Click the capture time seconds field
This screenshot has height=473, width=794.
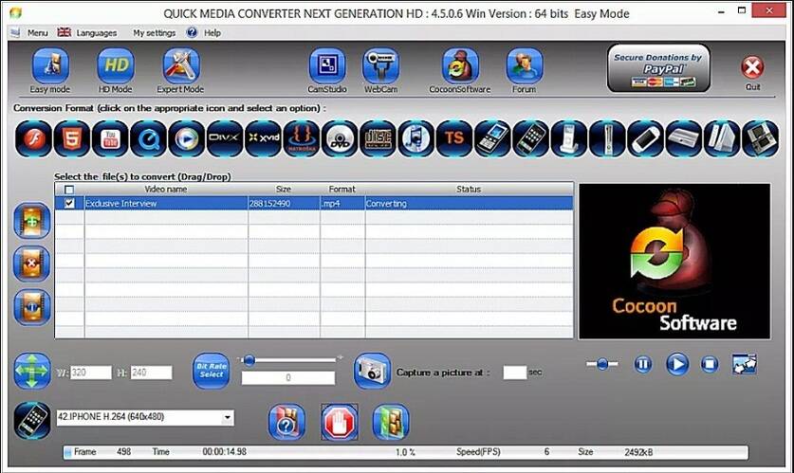coord(515,373)
